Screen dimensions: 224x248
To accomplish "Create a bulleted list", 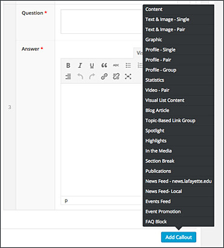I will coord(128,65).
